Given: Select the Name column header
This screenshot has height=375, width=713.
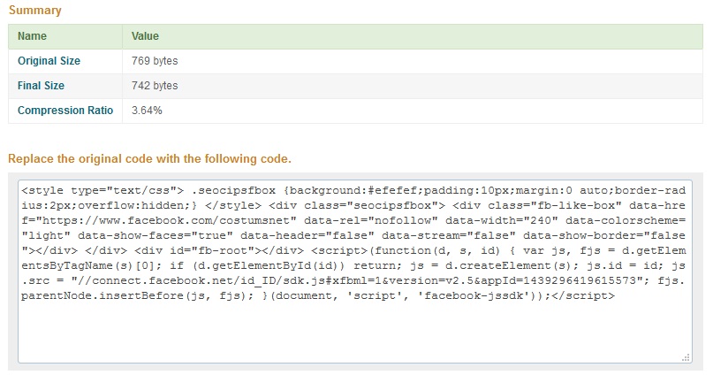Looking at the screenshot, I should tap(32, 36).
